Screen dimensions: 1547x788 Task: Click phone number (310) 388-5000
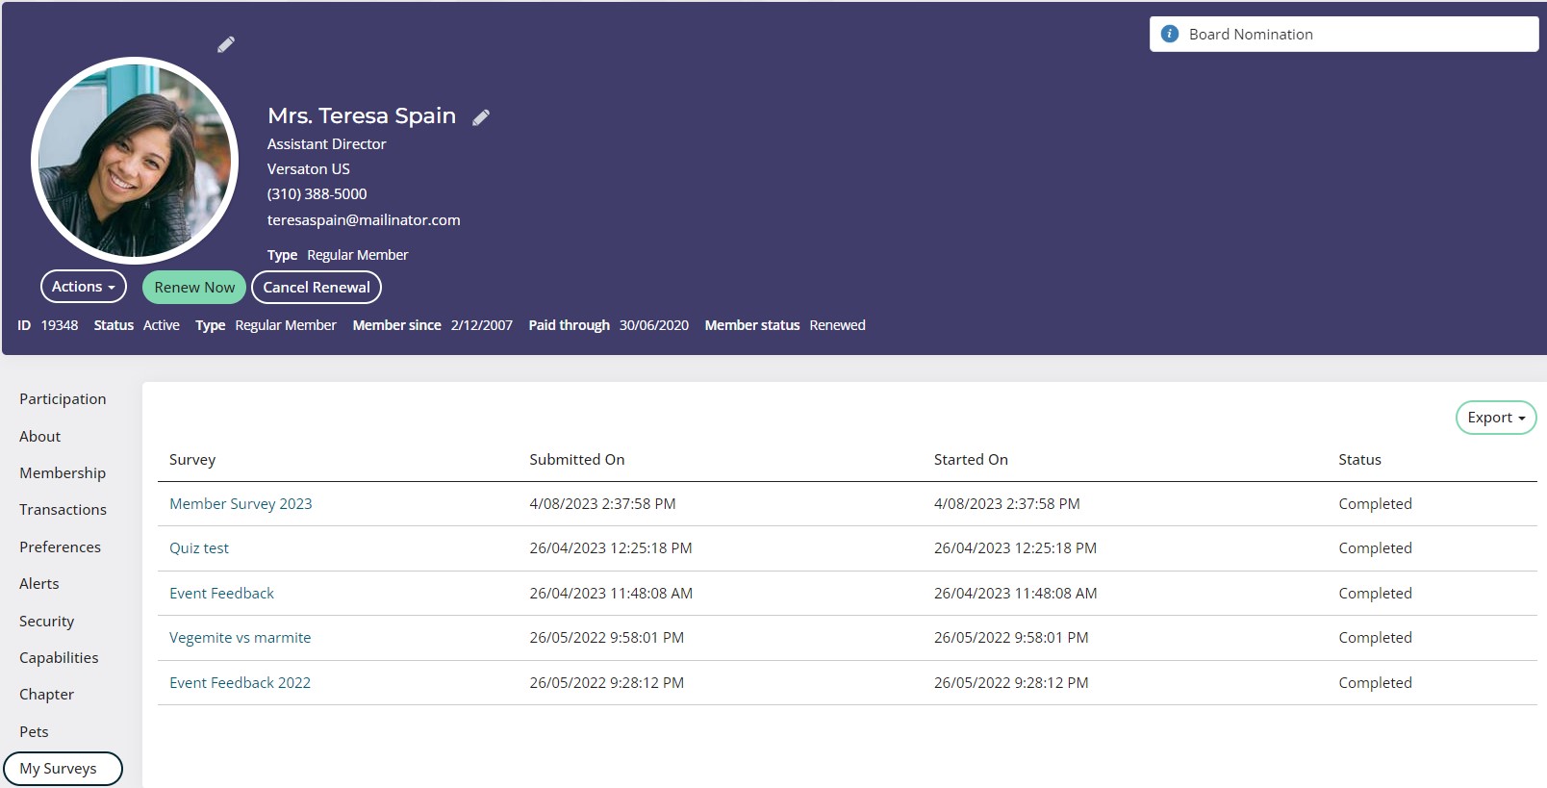(317, 193)
